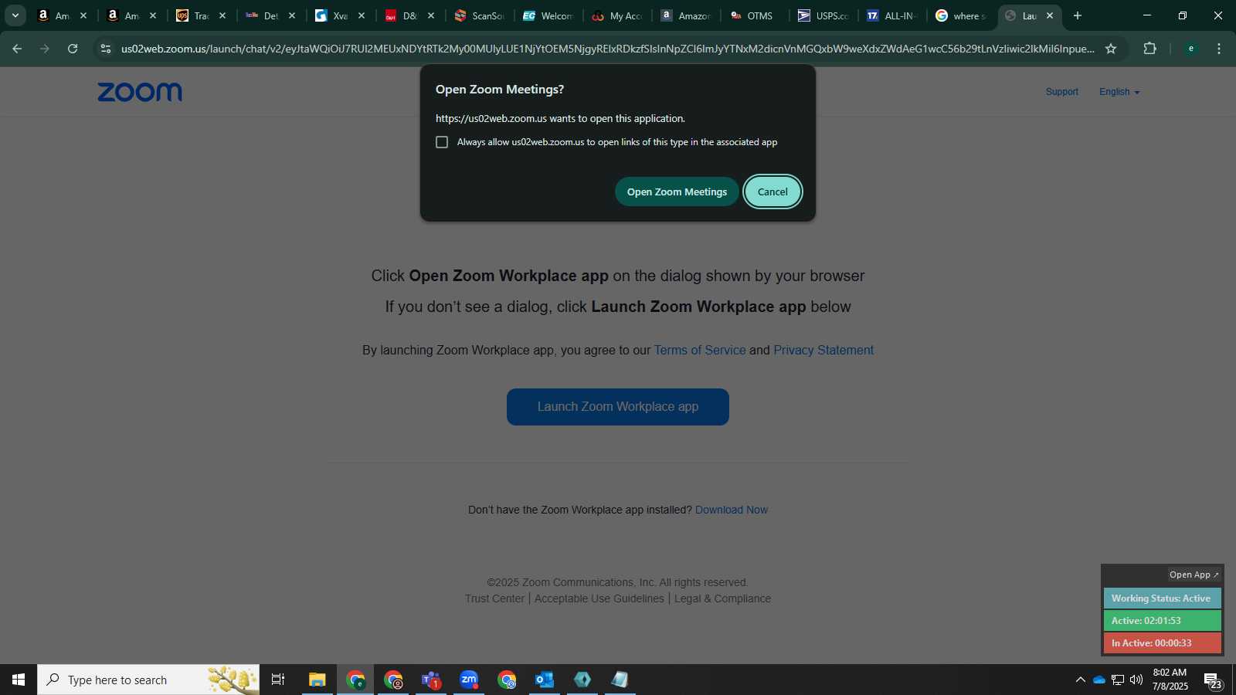
Task: Click Launch Zoom Workplace app button
Action: click(x=618, y=407)
